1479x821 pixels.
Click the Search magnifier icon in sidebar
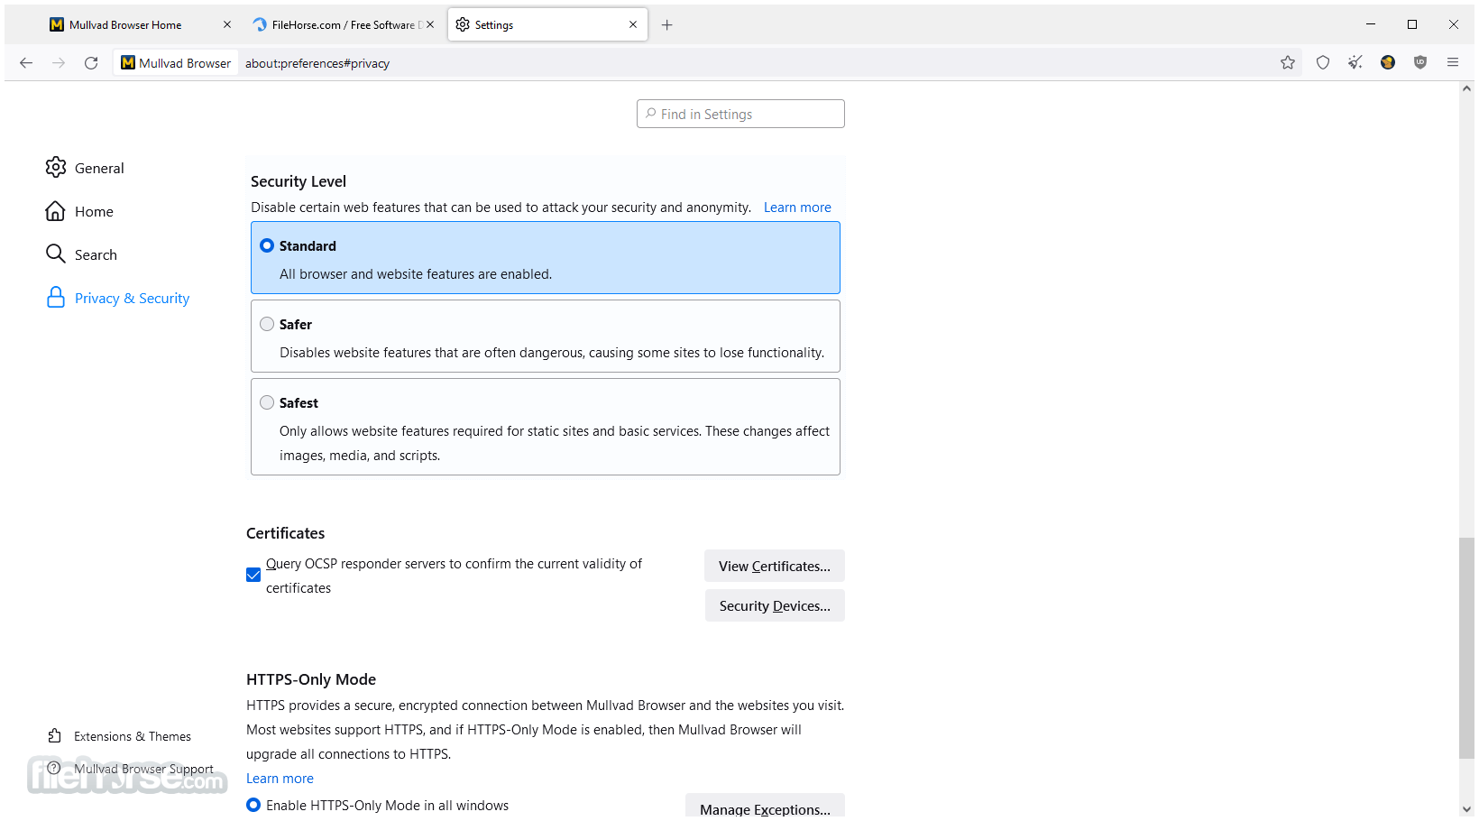pyautogui.click(x=56, y=254)
